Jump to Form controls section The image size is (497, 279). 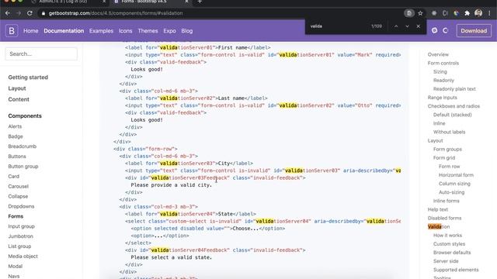click(443, 63)
